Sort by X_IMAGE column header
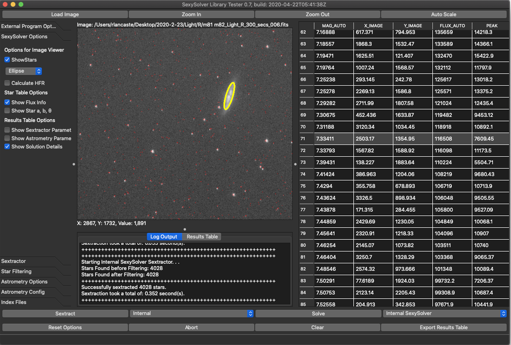511x345 pixels. [373, 26]
